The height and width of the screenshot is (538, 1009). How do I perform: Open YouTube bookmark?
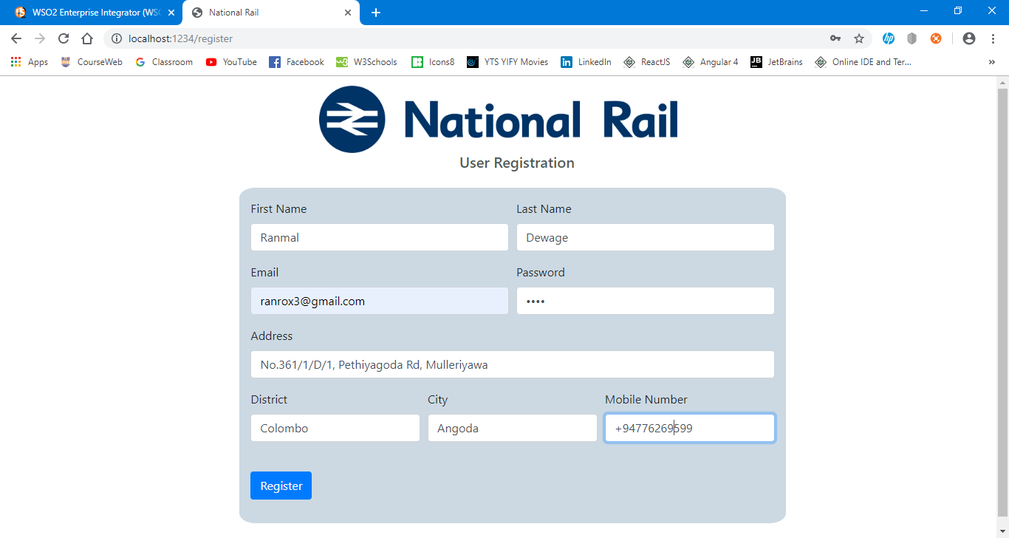231,62
